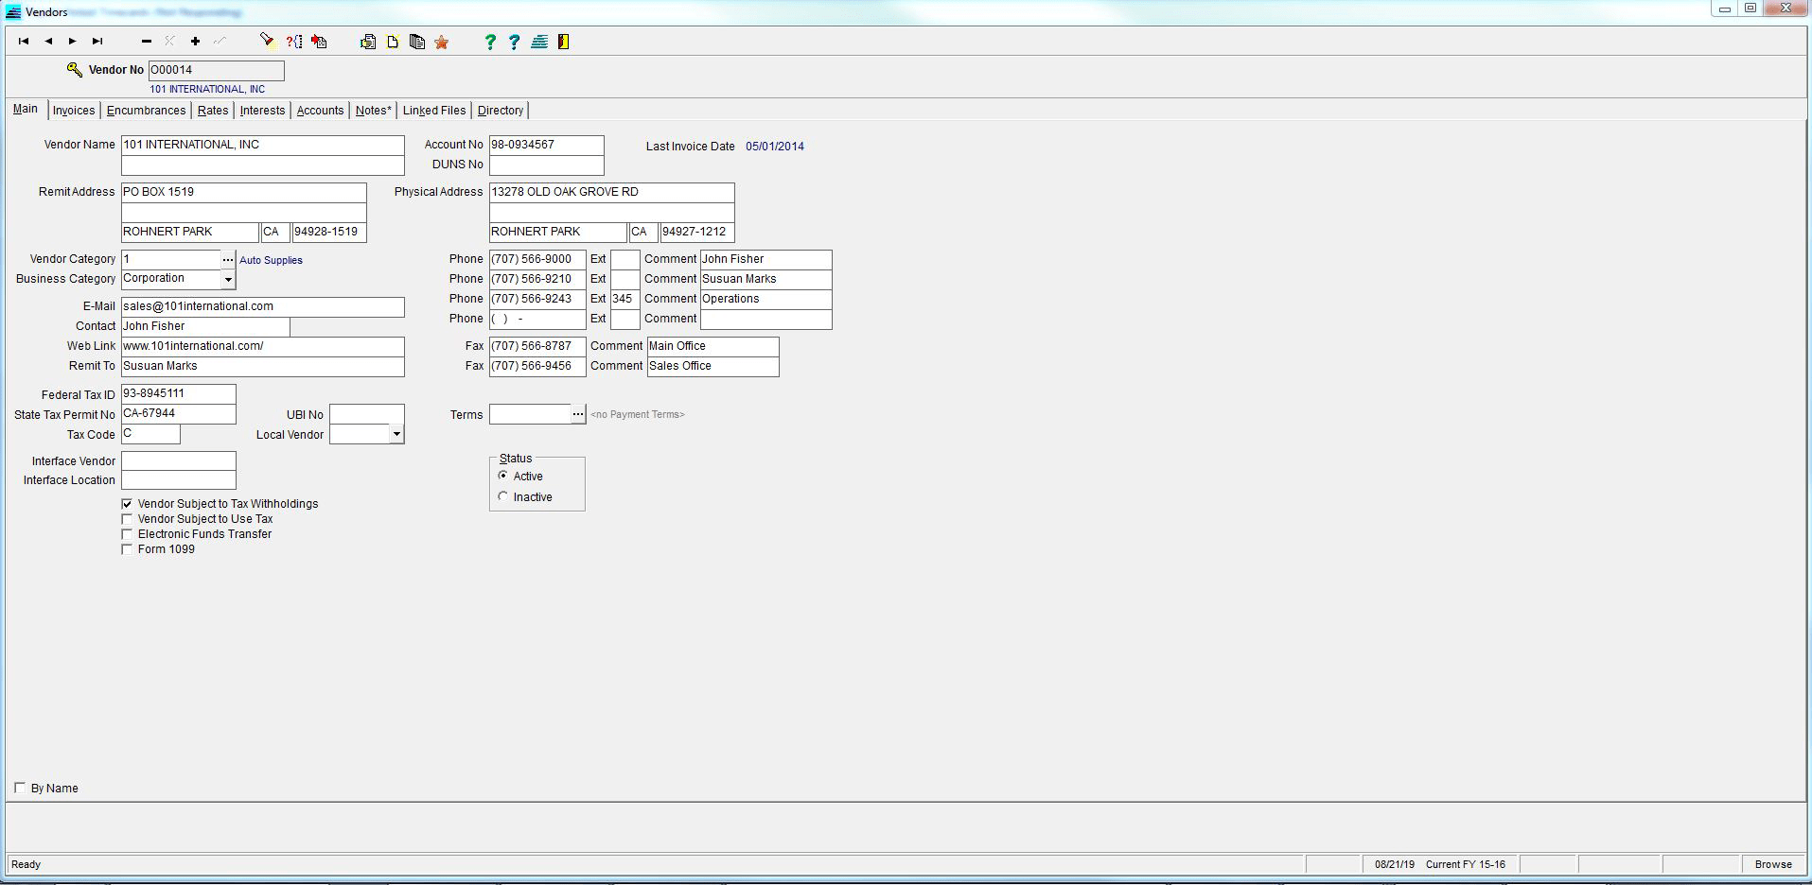Switch to the Rates tab
Screen dimensions: 1812x885
(x=213, y=111)
